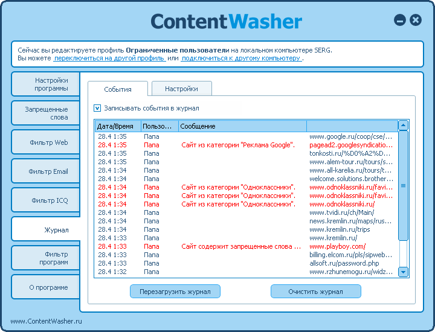
Task: Go to Фильтр Email section
Action: pos(45,171)
